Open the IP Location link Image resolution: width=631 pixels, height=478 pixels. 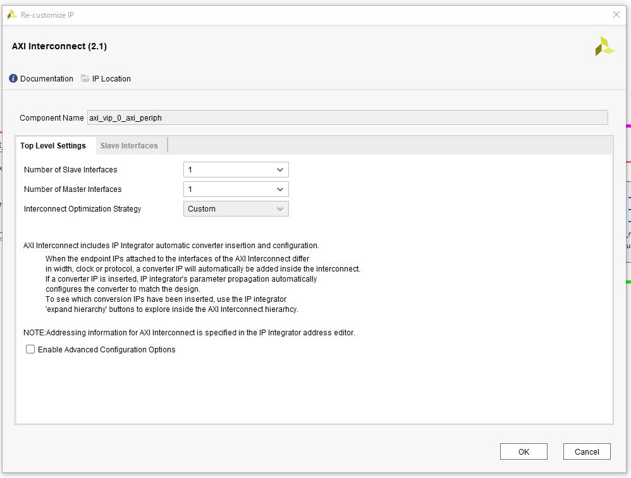[111, 78]
